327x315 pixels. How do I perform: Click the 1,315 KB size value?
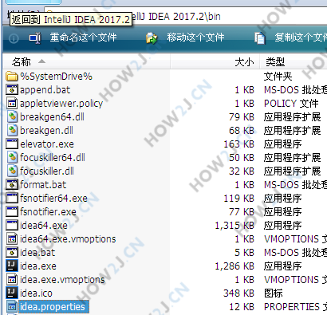(234, 226)
